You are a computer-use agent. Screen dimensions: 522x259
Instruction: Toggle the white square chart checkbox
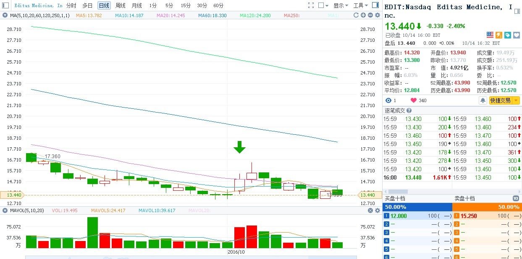321,5
